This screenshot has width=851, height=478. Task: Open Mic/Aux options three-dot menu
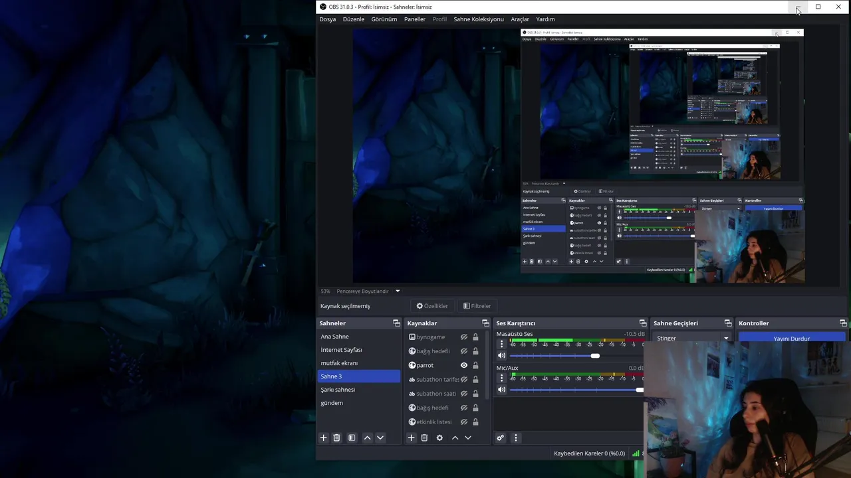501,378
